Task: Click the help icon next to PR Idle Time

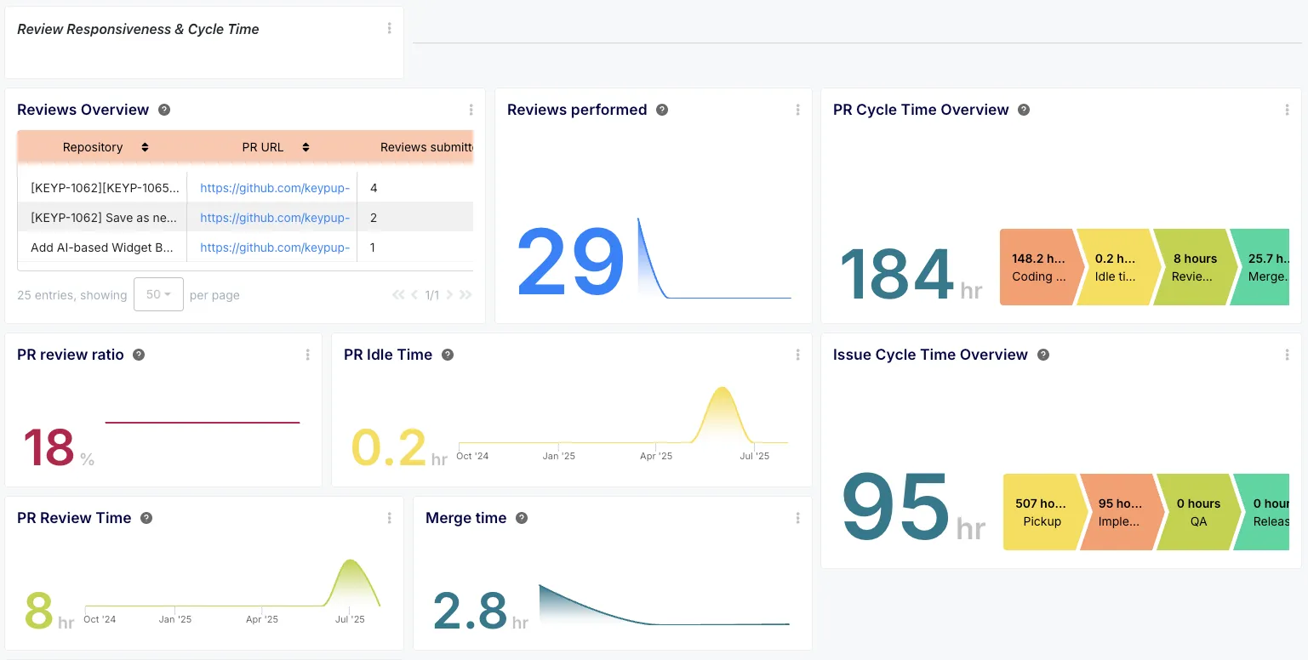Action: coord(448,355)
